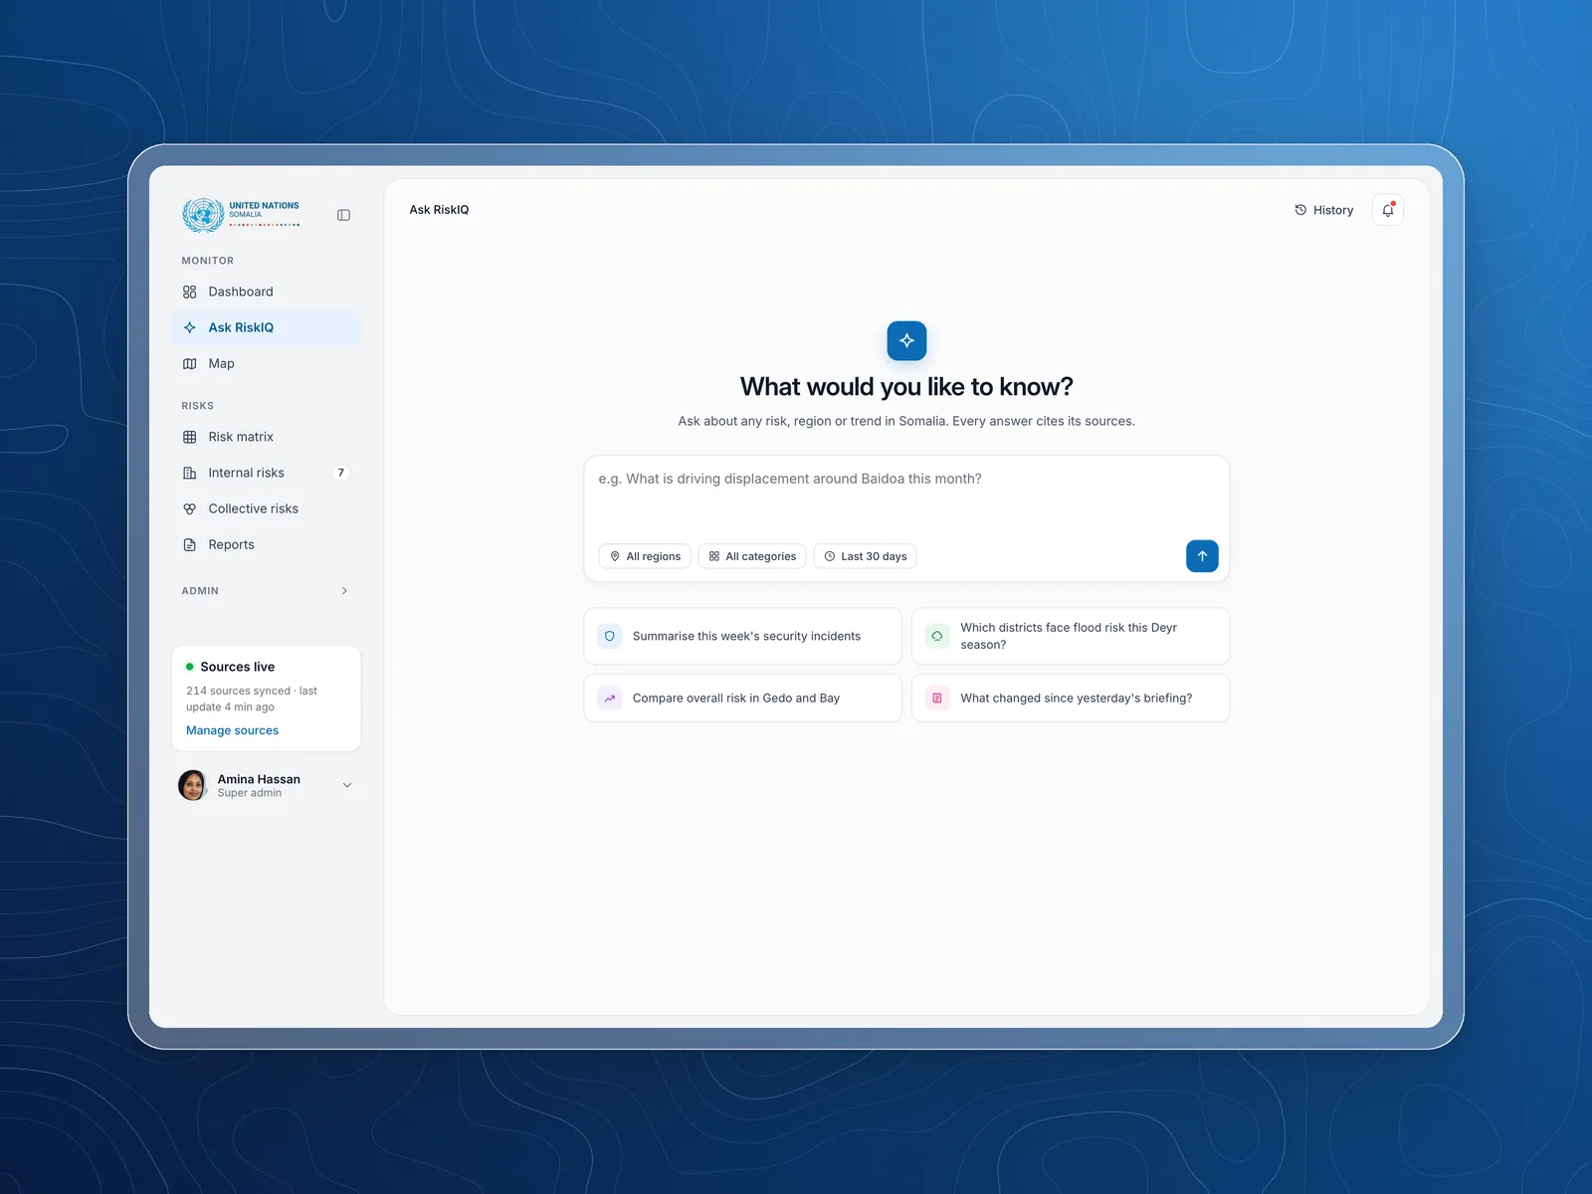Submit question with blue arrow button
The image size is (1592, 1194).
1202,556
